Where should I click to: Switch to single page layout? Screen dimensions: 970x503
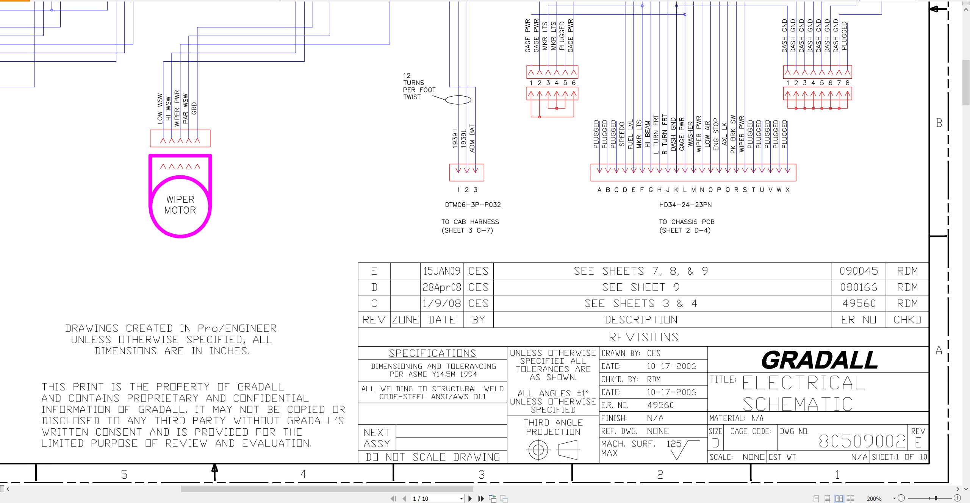(x=816, y=498)
